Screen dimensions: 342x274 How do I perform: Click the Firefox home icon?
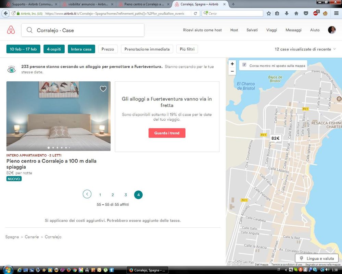[296, 13]
